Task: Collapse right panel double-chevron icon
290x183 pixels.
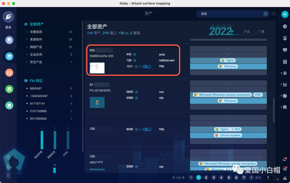Action: pyautogui.click(x=278, y=179)
